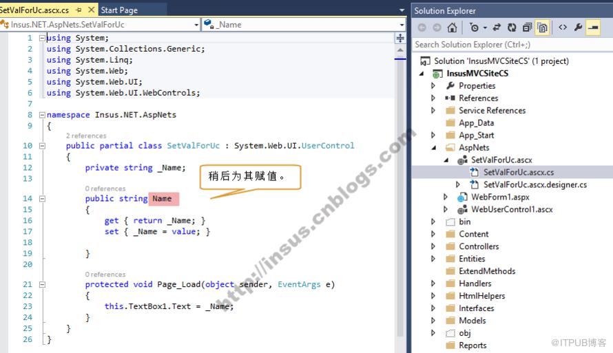This screenshot has height=353, width=613.
Task: Expand the References node arrow
Action: click(433, 98)
